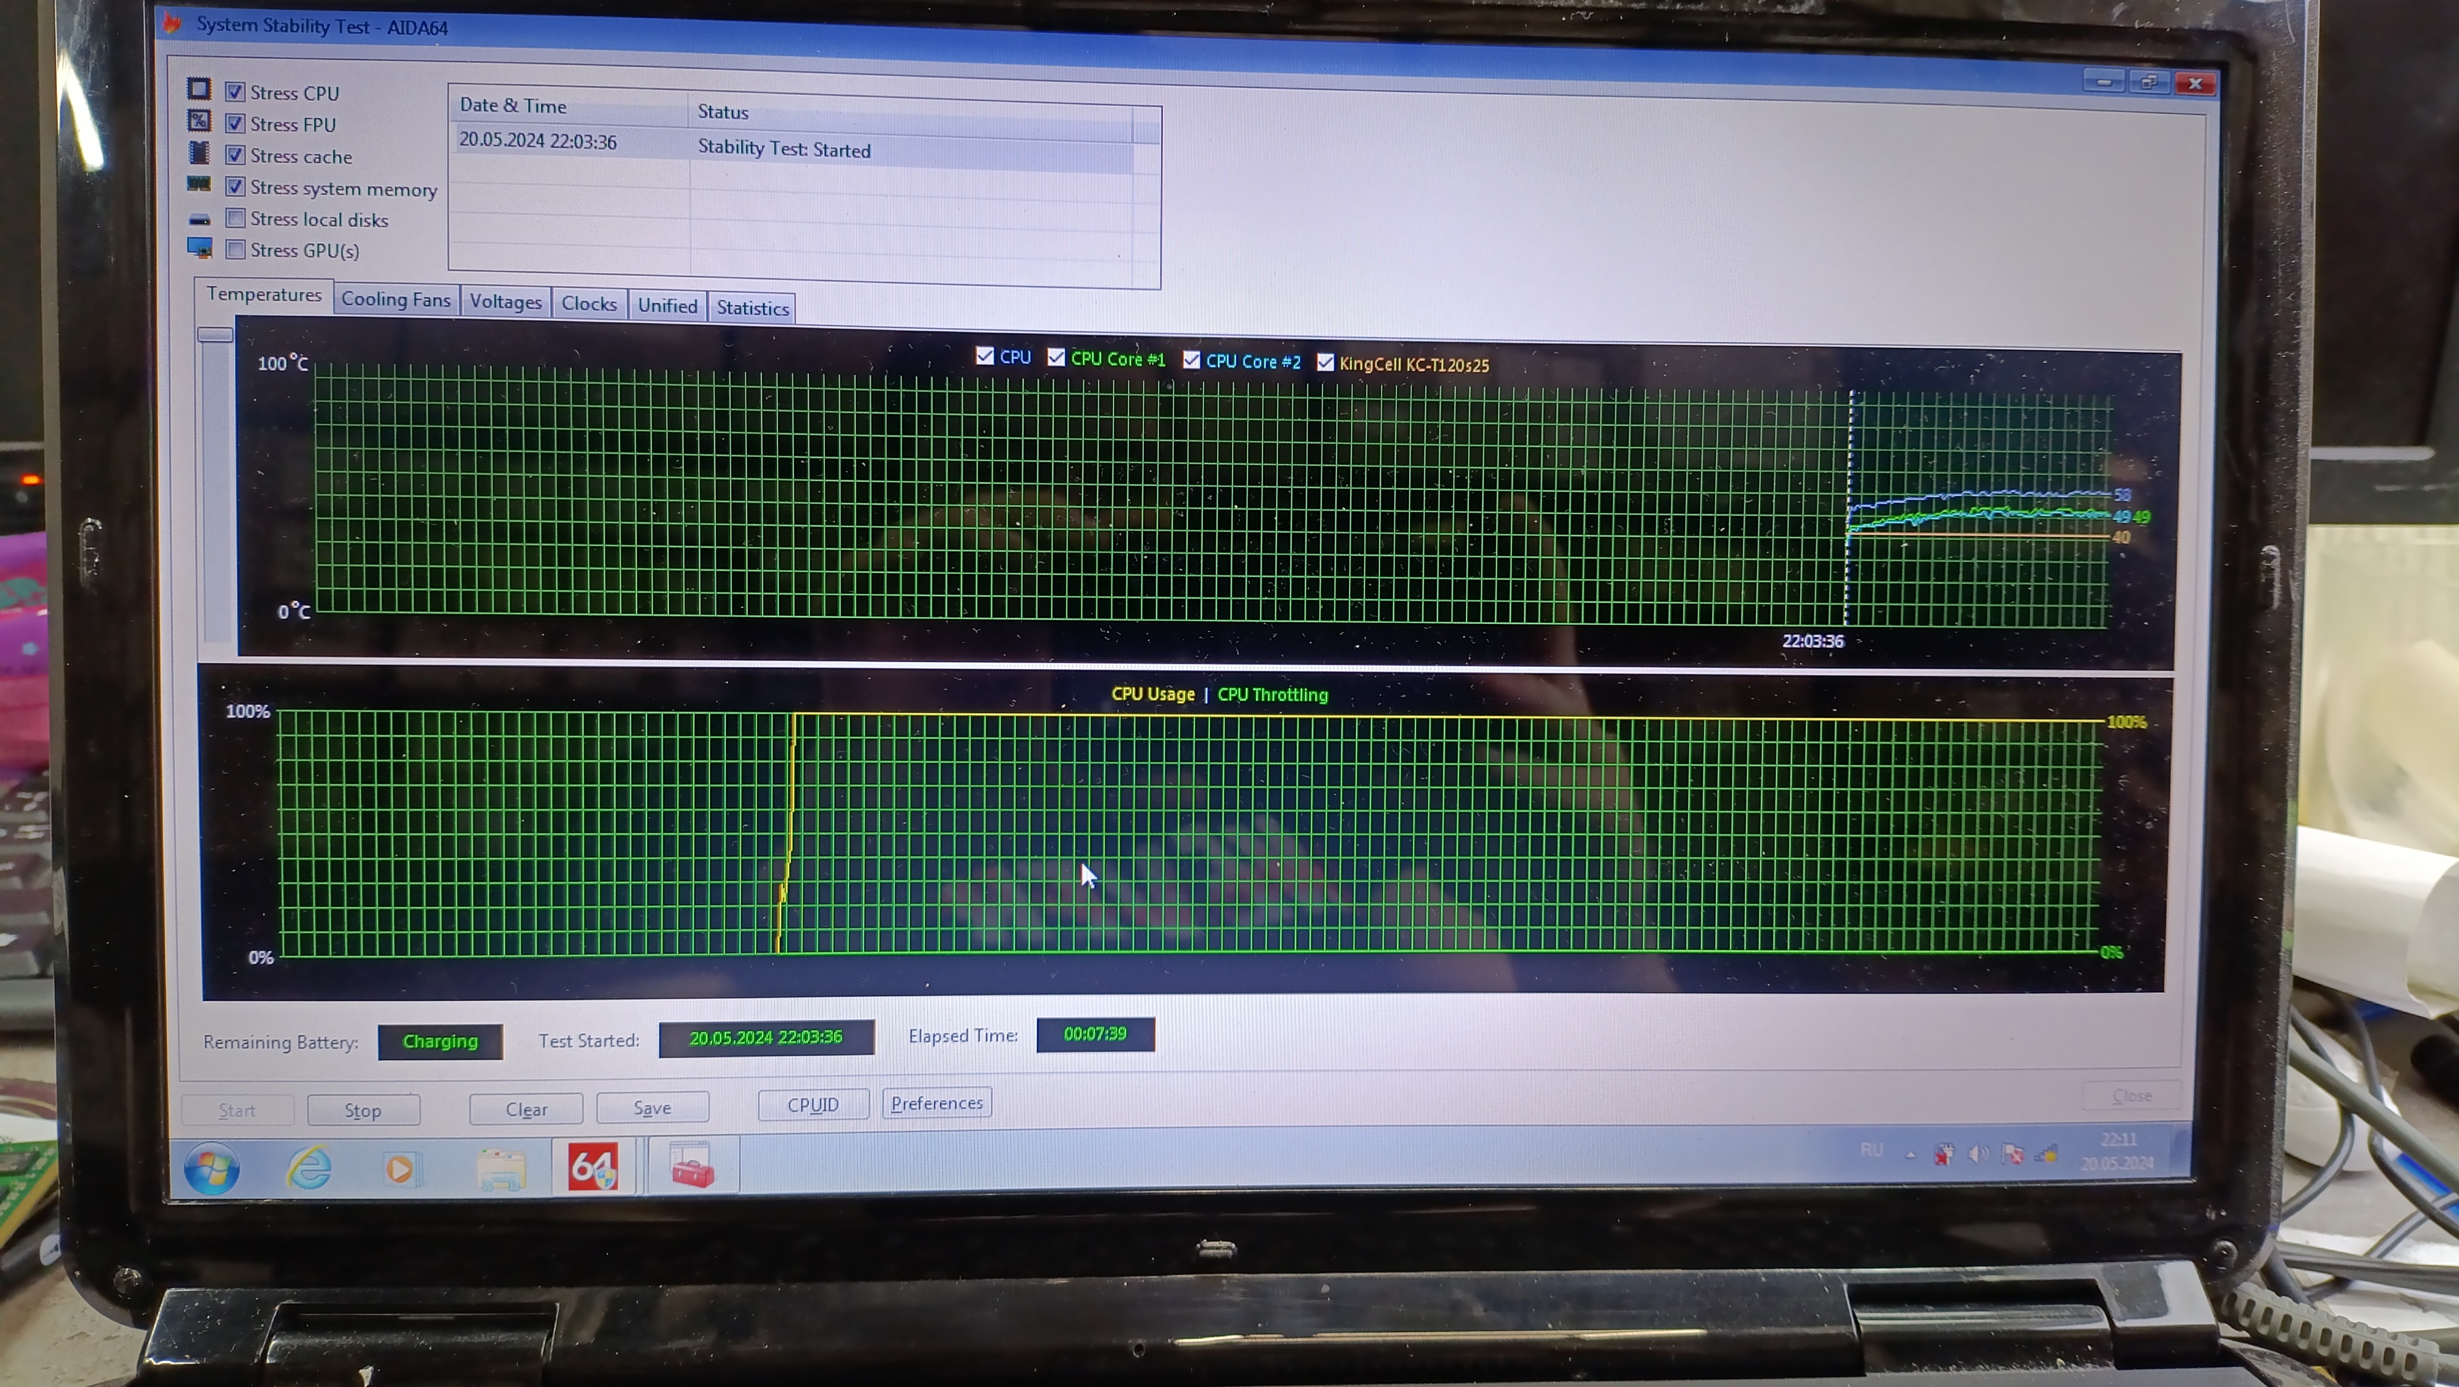Toggle the CPU Core #2 graph checkbox
The width and height of the screenshot is (2459, 1387).
[x=1191, y=360]
